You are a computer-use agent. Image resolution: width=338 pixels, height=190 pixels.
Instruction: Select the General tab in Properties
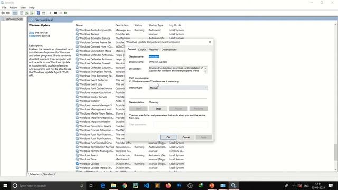click(132, 49)
